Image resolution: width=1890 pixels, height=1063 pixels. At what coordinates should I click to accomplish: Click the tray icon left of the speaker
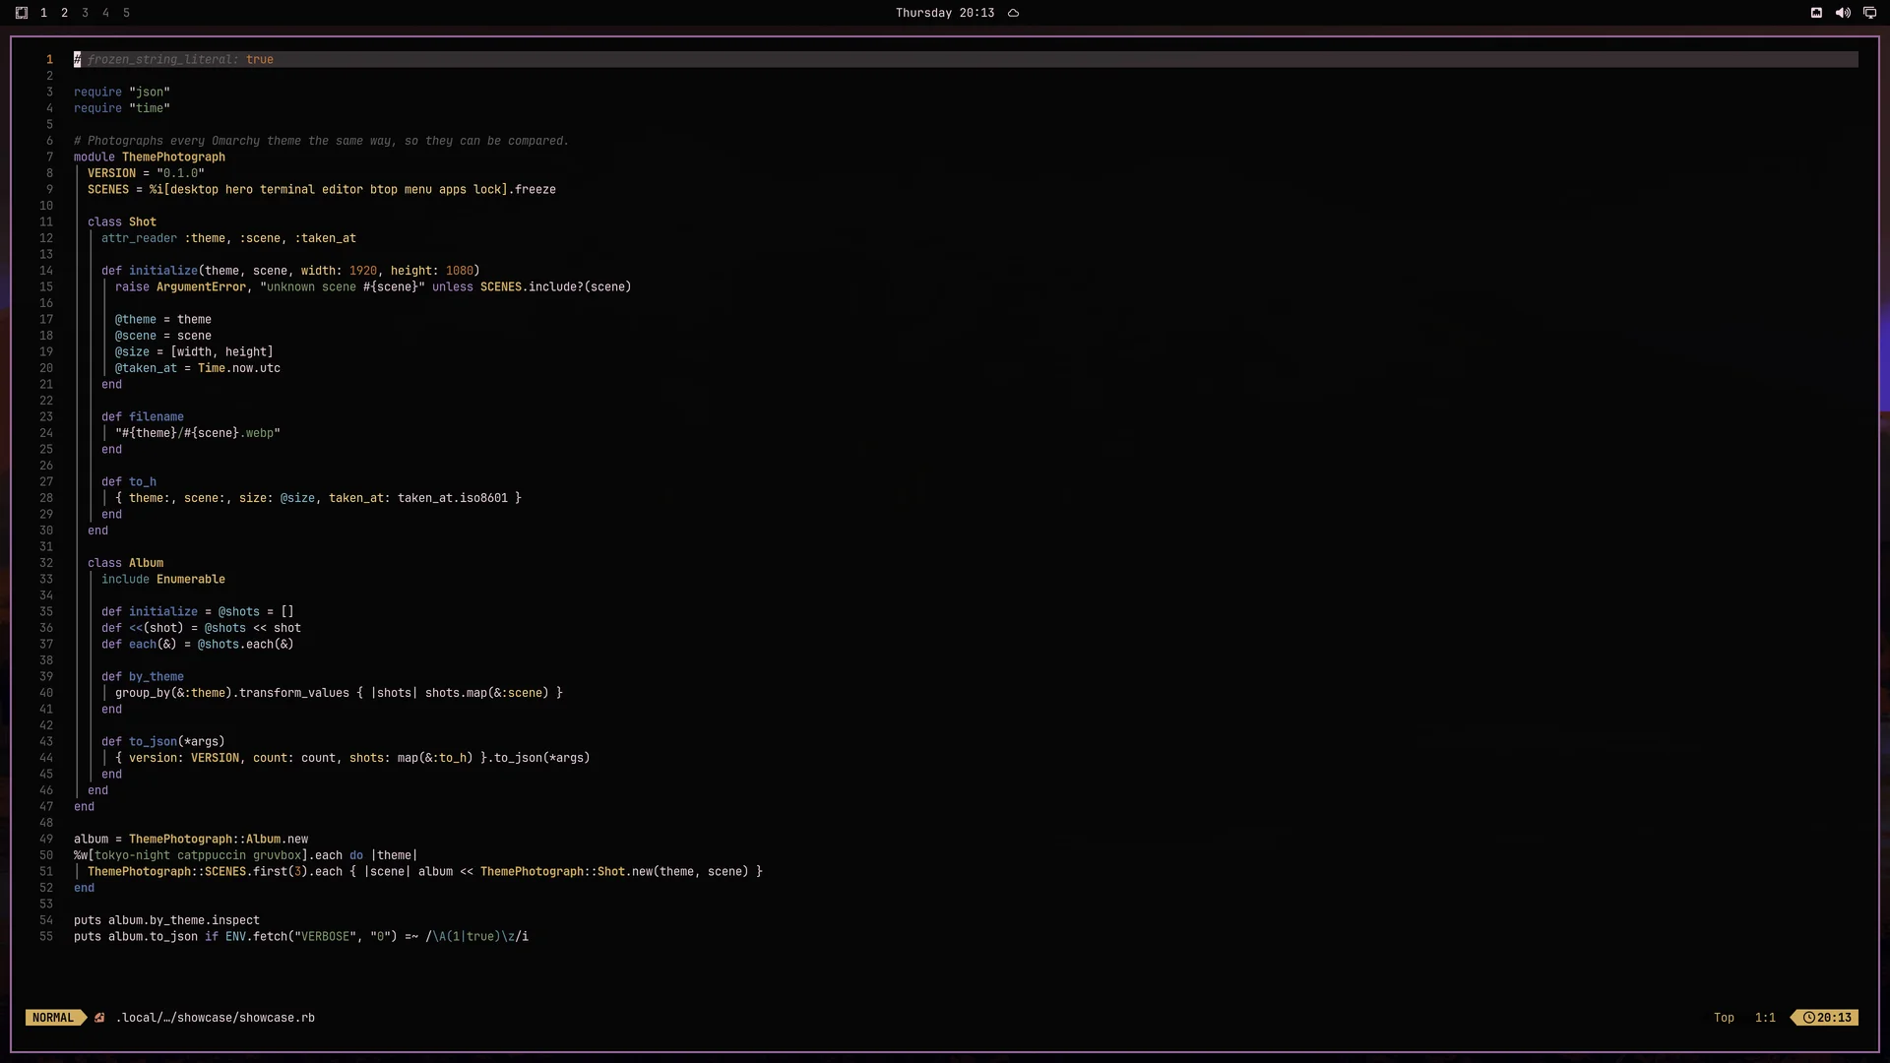(1816, 13)
